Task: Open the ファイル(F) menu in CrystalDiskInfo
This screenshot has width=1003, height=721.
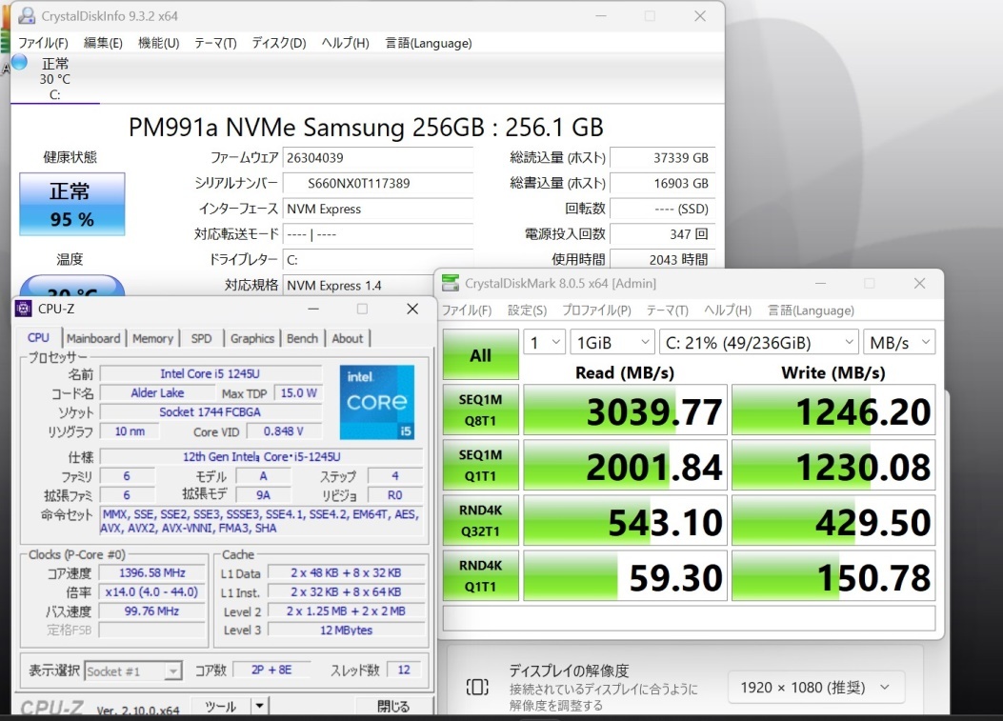Action: (43, 43)
